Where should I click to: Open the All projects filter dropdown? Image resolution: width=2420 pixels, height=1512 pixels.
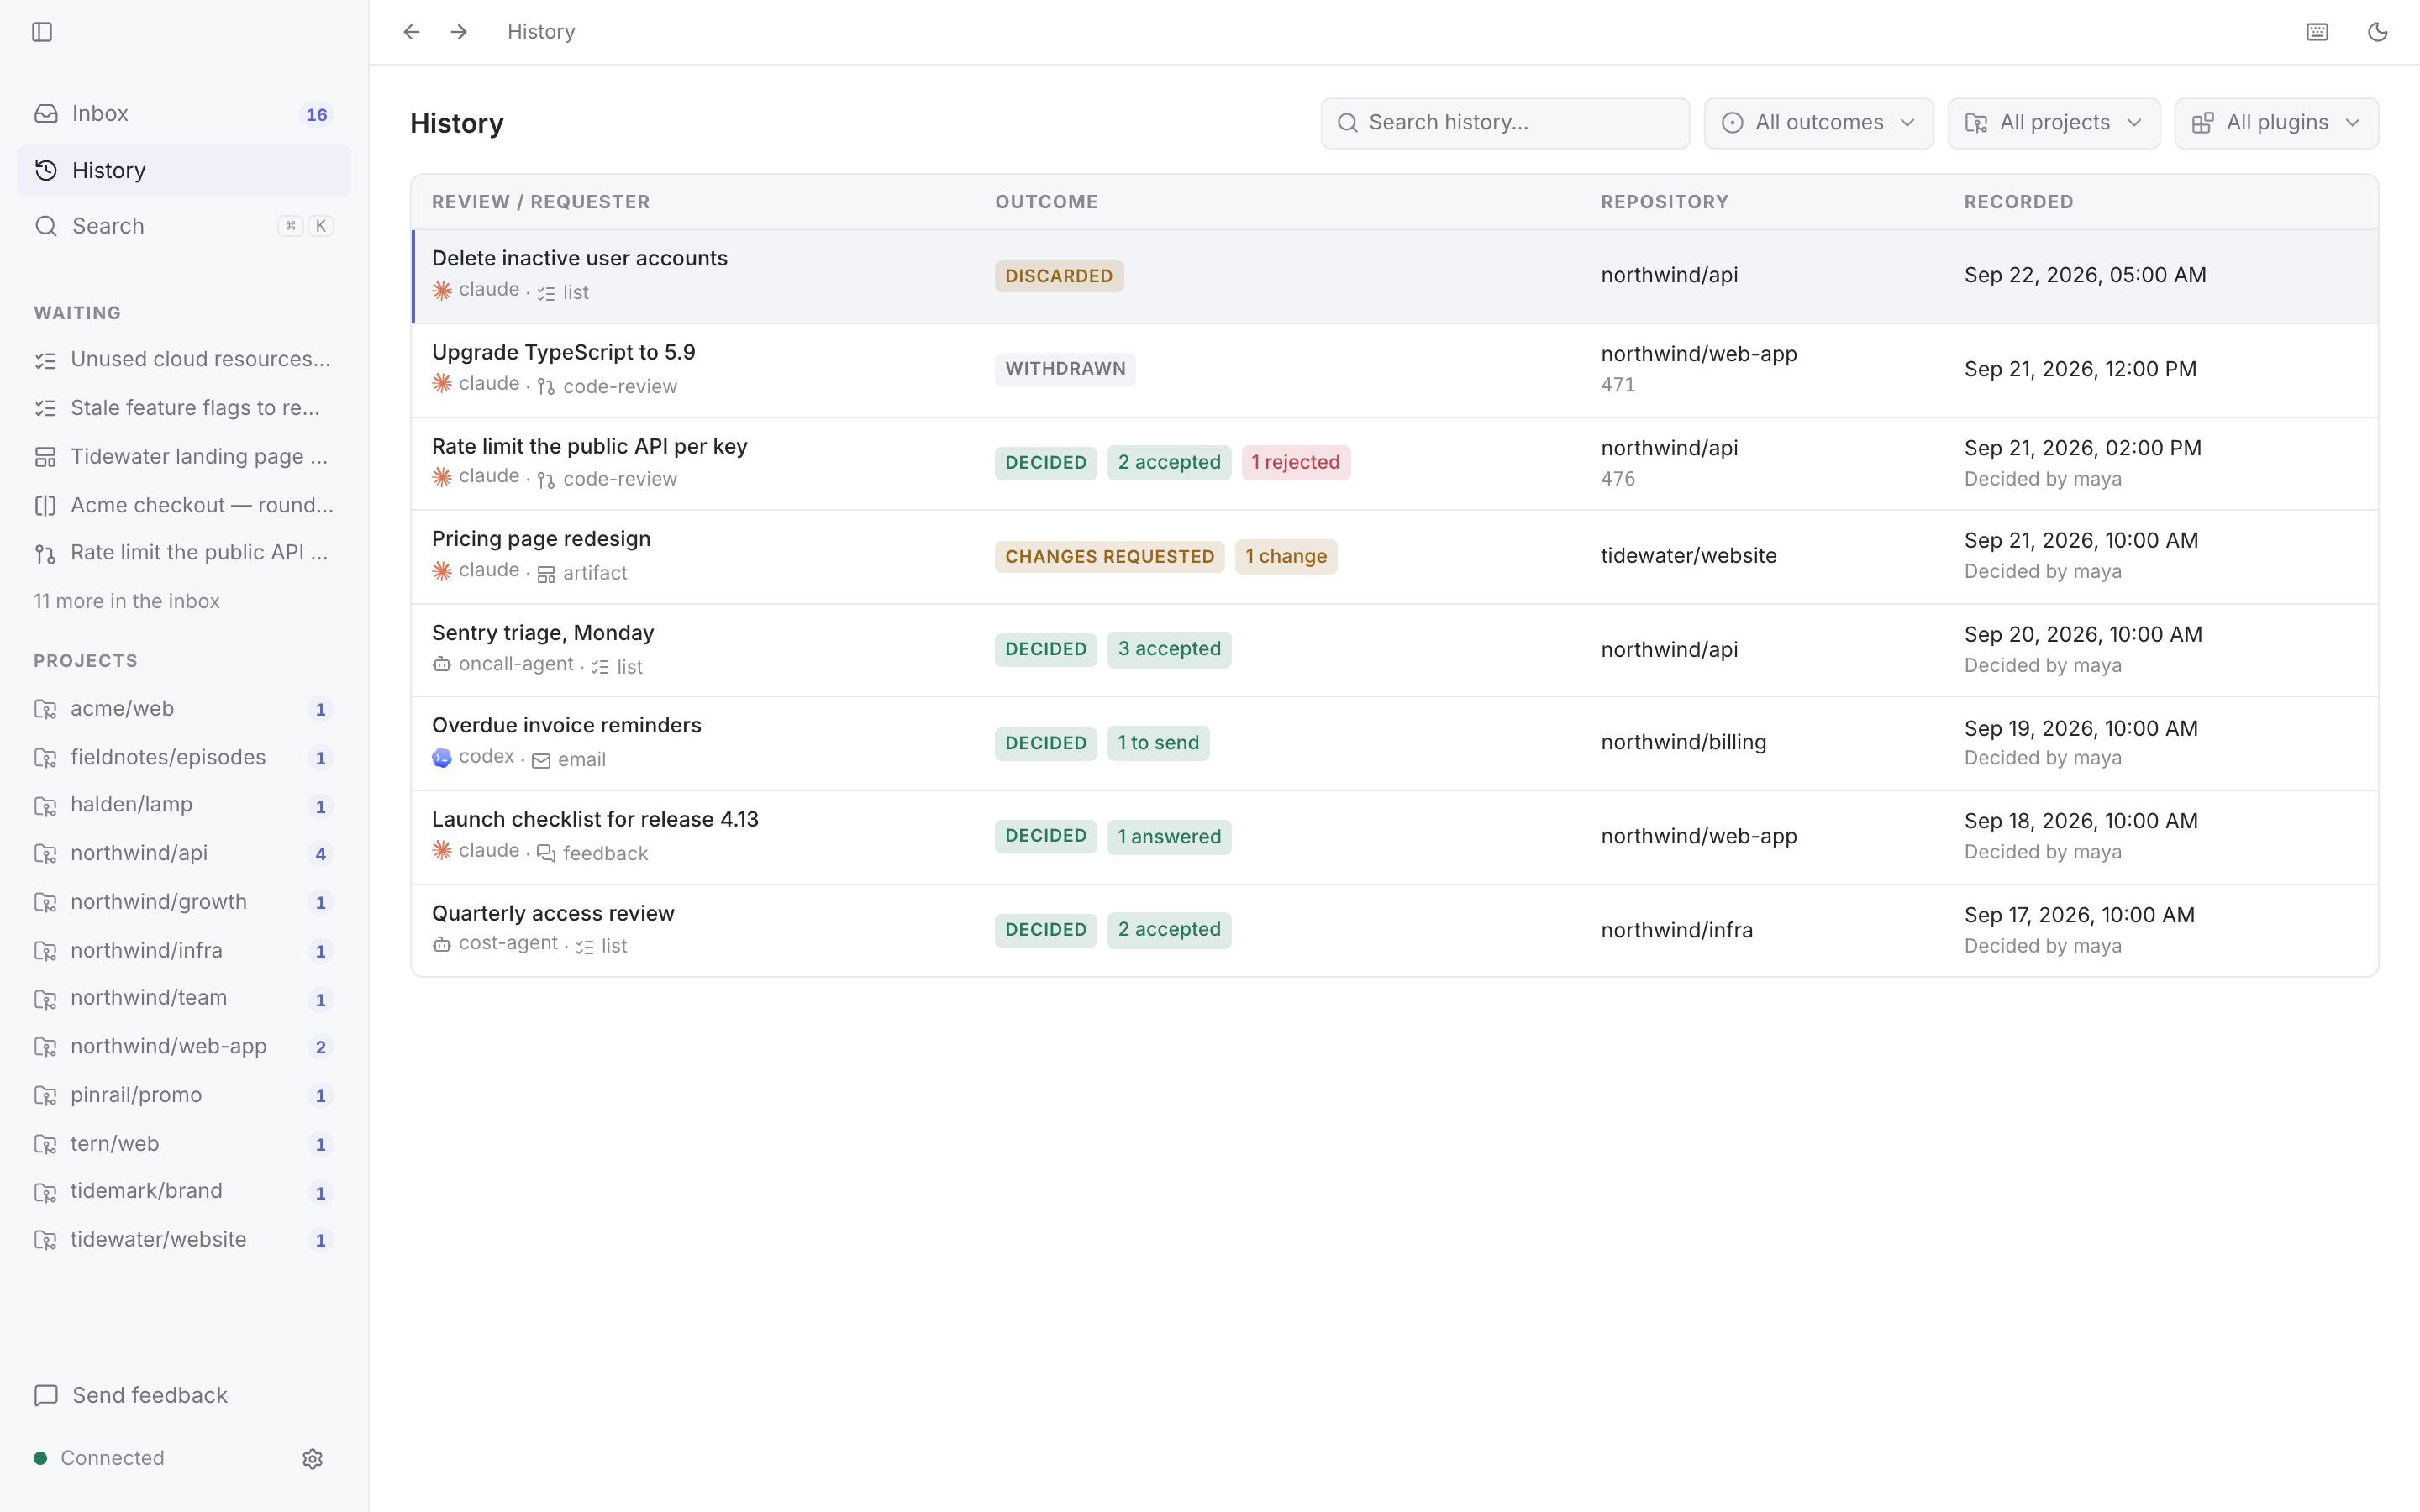[x=2053, y=123]
